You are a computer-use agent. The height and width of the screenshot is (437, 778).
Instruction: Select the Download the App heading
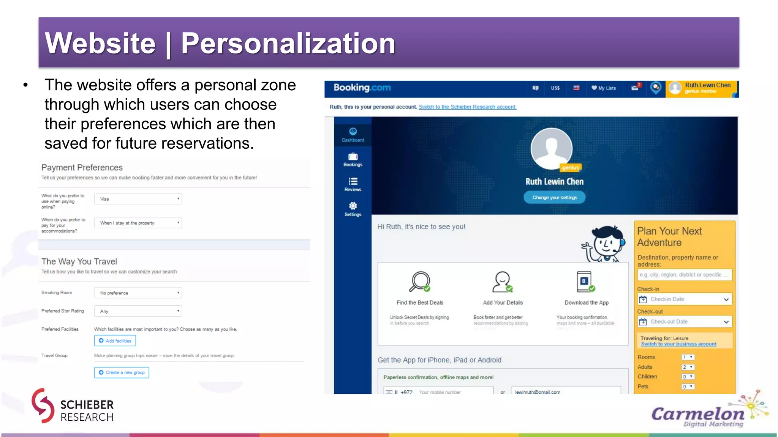coord(586,303)
